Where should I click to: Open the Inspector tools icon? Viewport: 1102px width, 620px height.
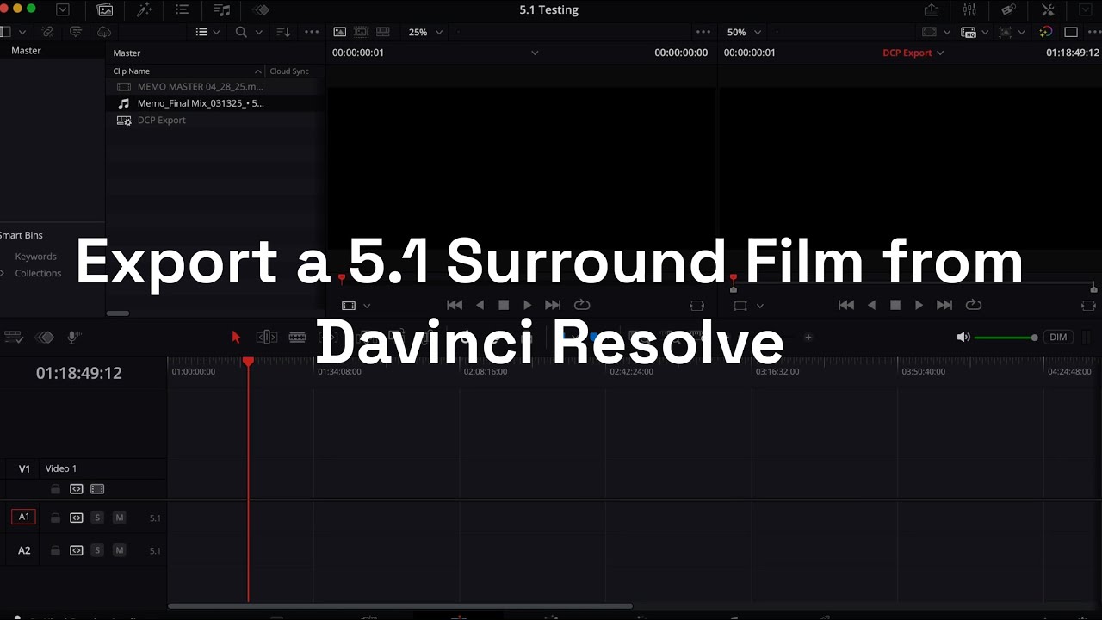[1048, 10]
